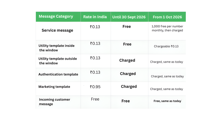Viewport: 214px width, 120px height.
Task: Select the 'Marketing template' label
Action: [54, 87]
